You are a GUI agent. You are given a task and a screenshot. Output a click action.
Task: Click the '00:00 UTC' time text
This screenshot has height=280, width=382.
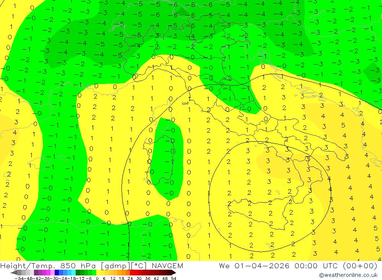coord(317,265)
